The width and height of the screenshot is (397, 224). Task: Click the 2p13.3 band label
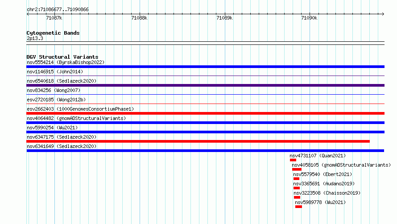35,38
